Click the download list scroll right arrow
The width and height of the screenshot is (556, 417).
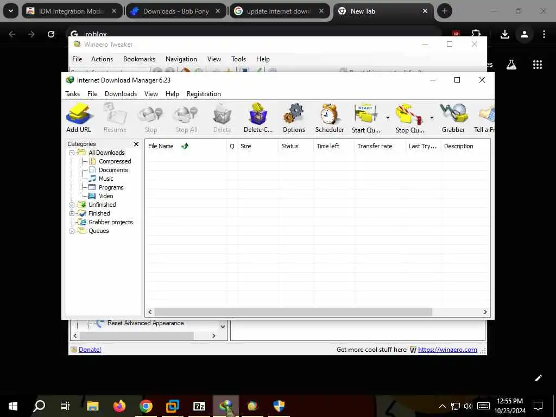[x=485, y=312]
